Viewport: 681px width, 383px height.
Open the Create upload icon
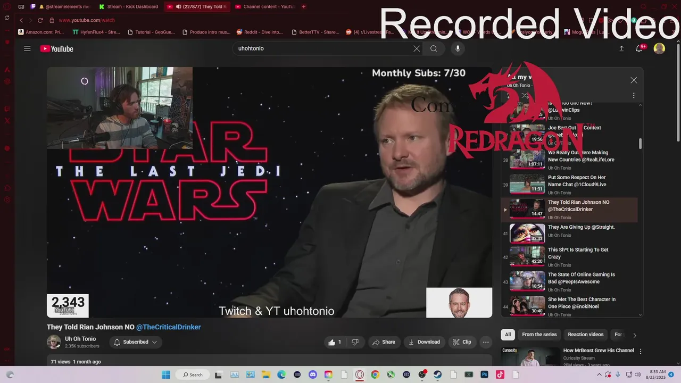621,48
